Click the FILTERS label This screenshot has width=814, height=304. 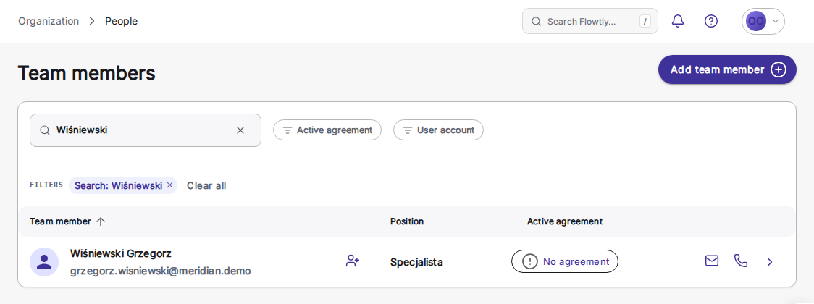coord(46,185)
